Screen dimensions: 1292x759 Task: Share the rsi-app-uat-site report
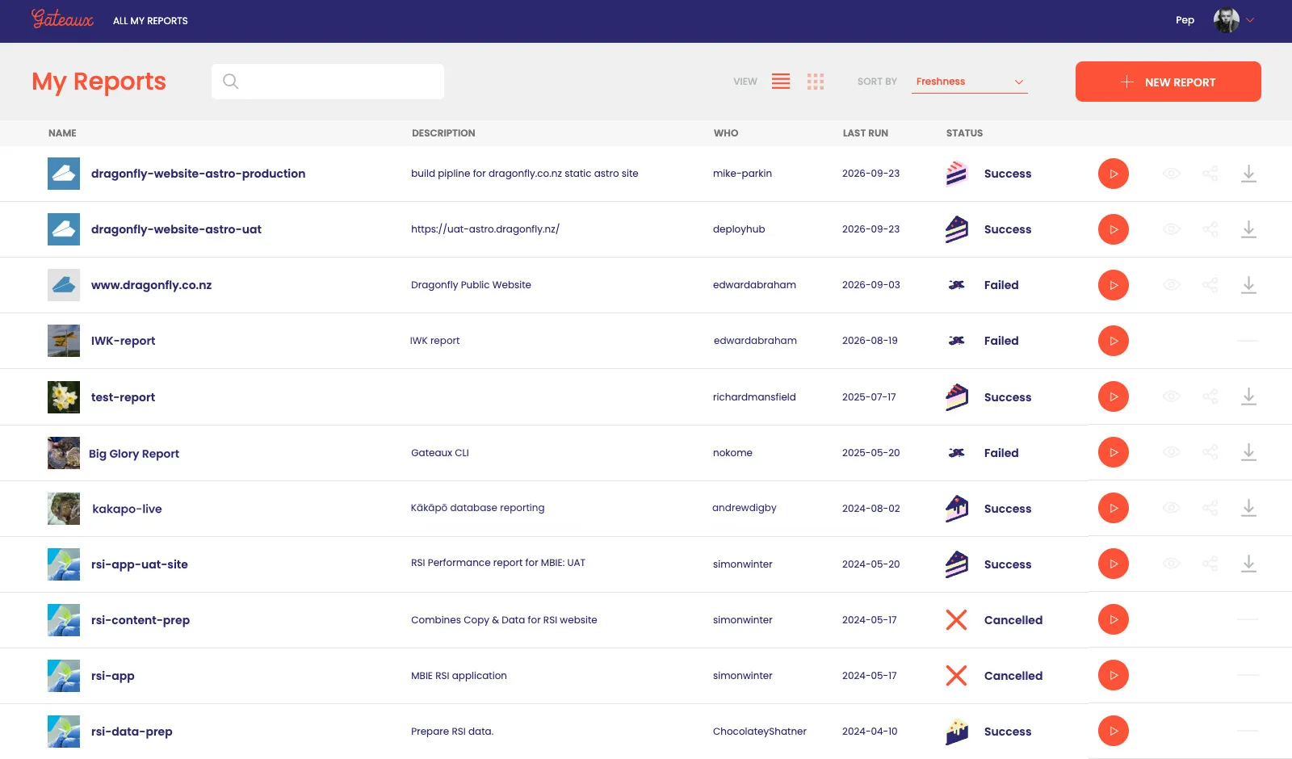(1210, 564)
